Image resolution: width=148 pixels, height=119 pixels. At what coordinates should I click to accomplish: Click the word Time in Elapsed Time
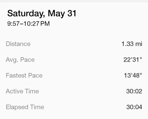point(37,107)
